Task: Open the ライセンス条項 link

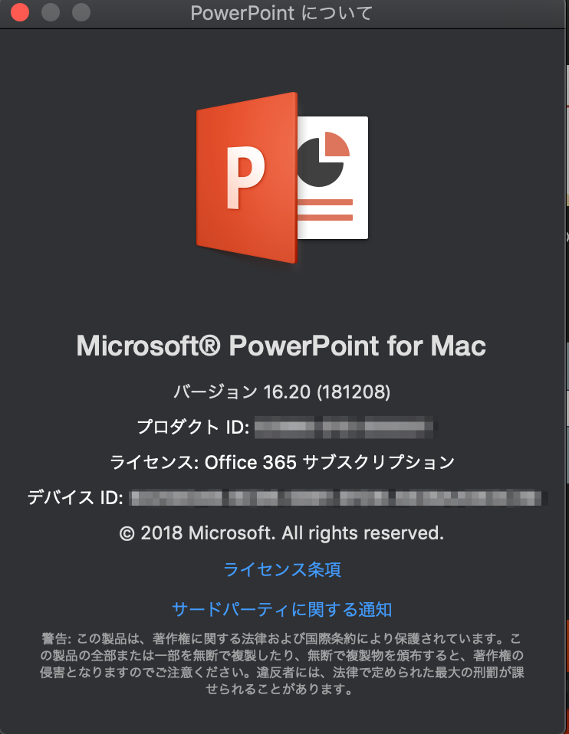Action: click(282, 569)
